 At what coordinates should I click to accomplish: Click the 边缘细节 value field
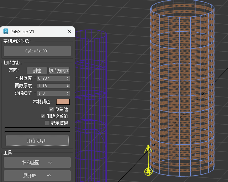coord(52,93)
